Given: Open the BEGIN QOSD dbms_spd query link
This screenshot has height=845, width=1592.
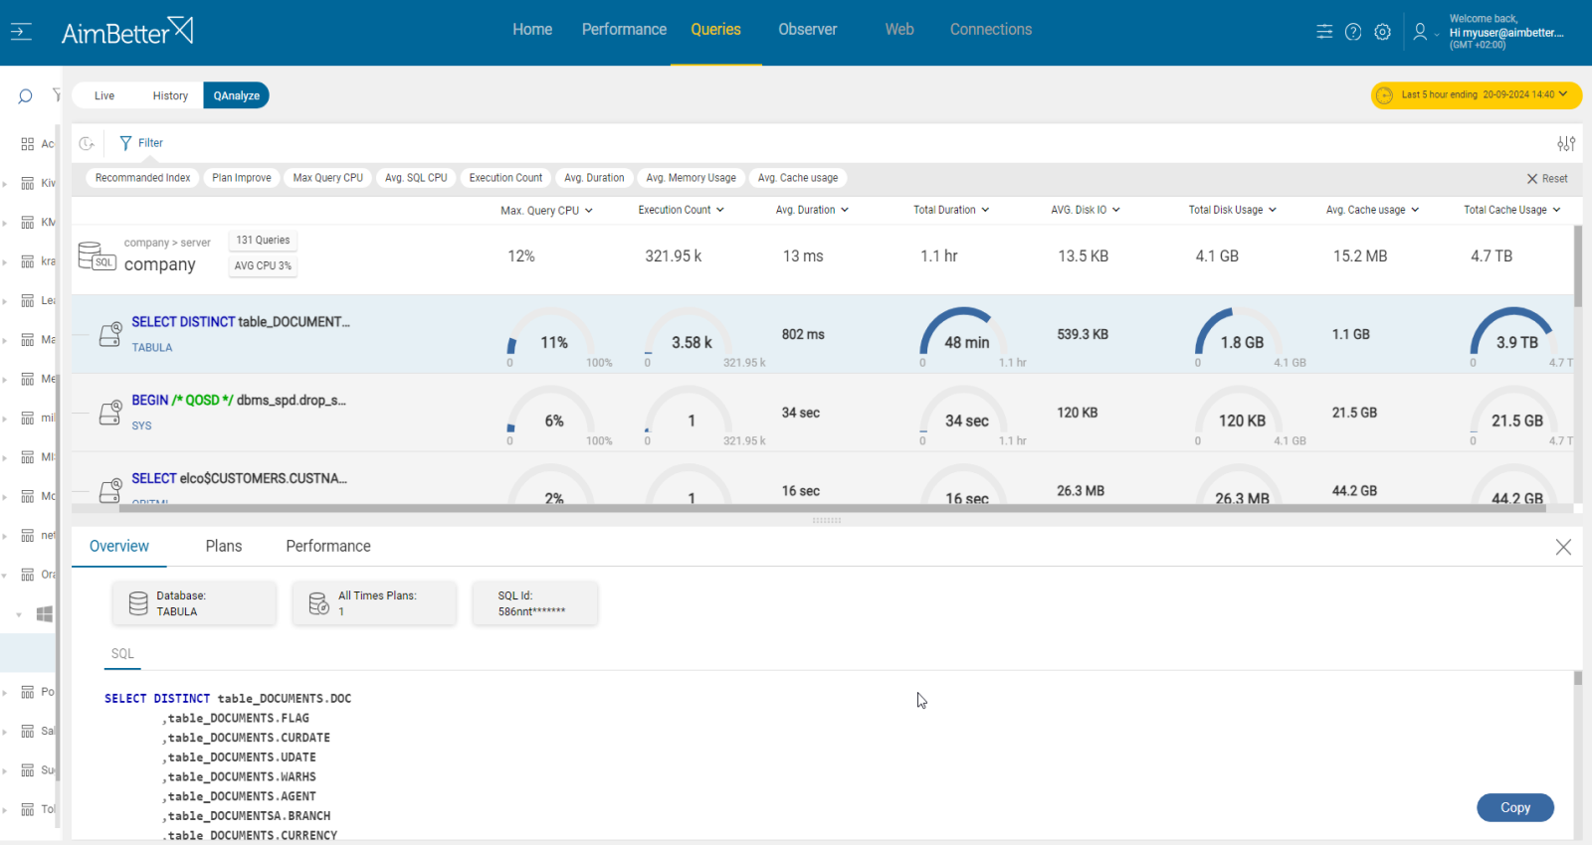Looking at the screenshot, I should point(238,401).
